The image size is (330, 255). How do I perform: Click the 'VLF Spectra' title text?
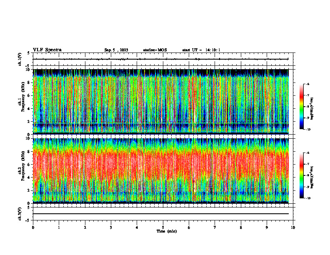pos(47,50)
